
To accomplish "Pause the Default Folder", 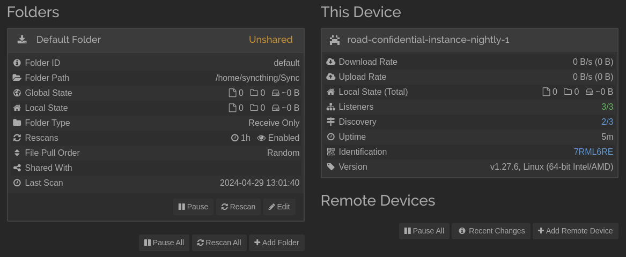I will click(x=193, y=207).
